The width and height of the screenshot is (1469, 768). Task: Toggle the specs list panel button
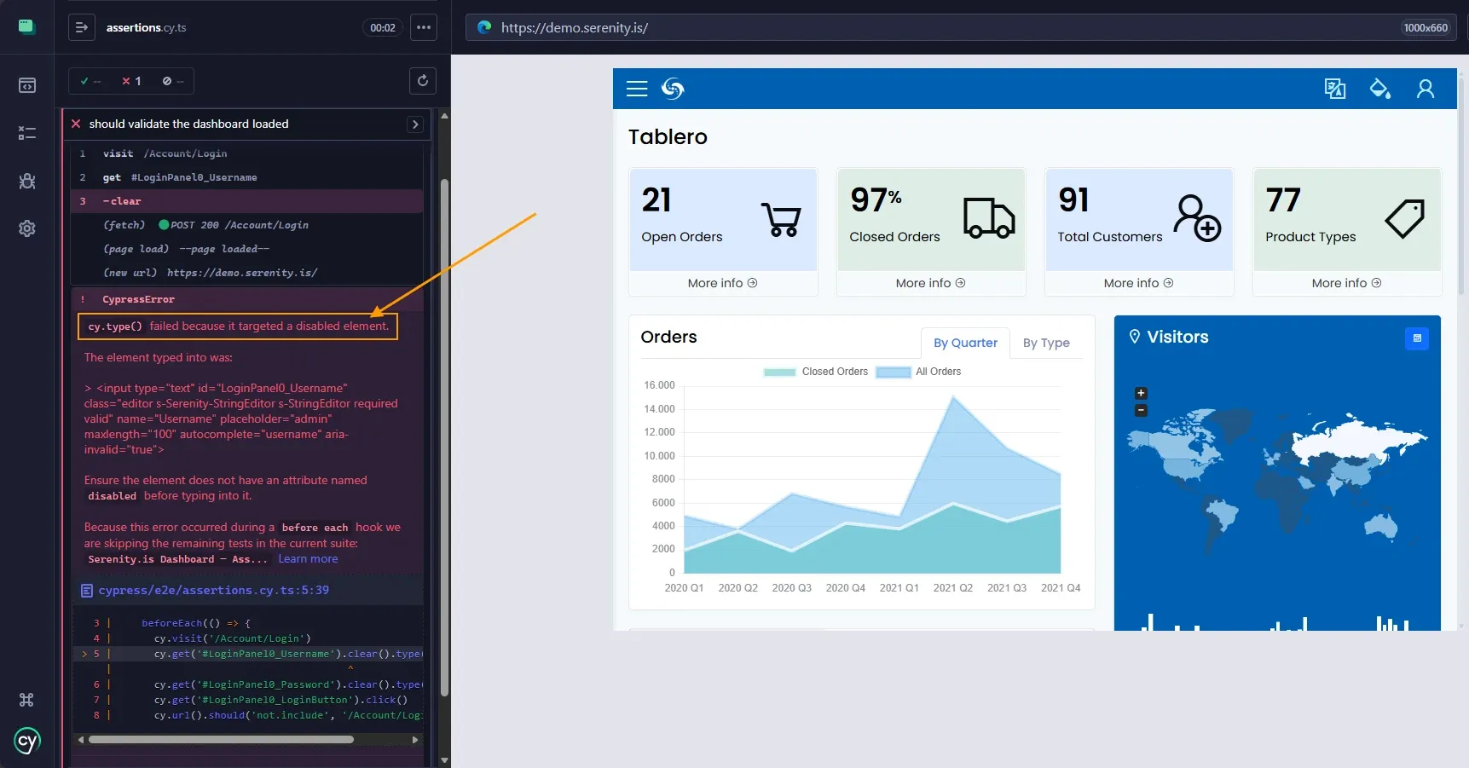[x=81, y=27]
